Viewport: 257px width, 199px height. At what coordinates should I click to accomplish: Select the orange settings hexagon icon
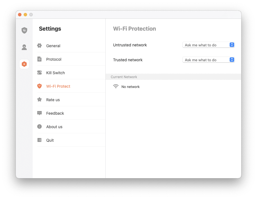pos(24,64)
